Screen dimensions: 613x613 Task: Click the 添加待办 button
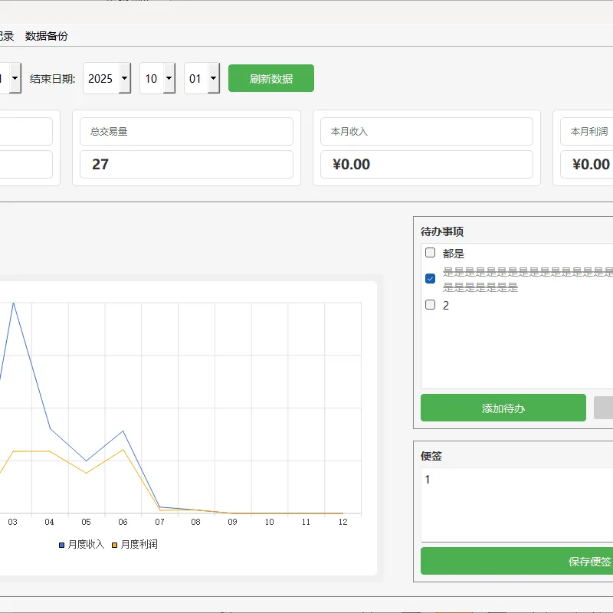(x=503, y=408)
